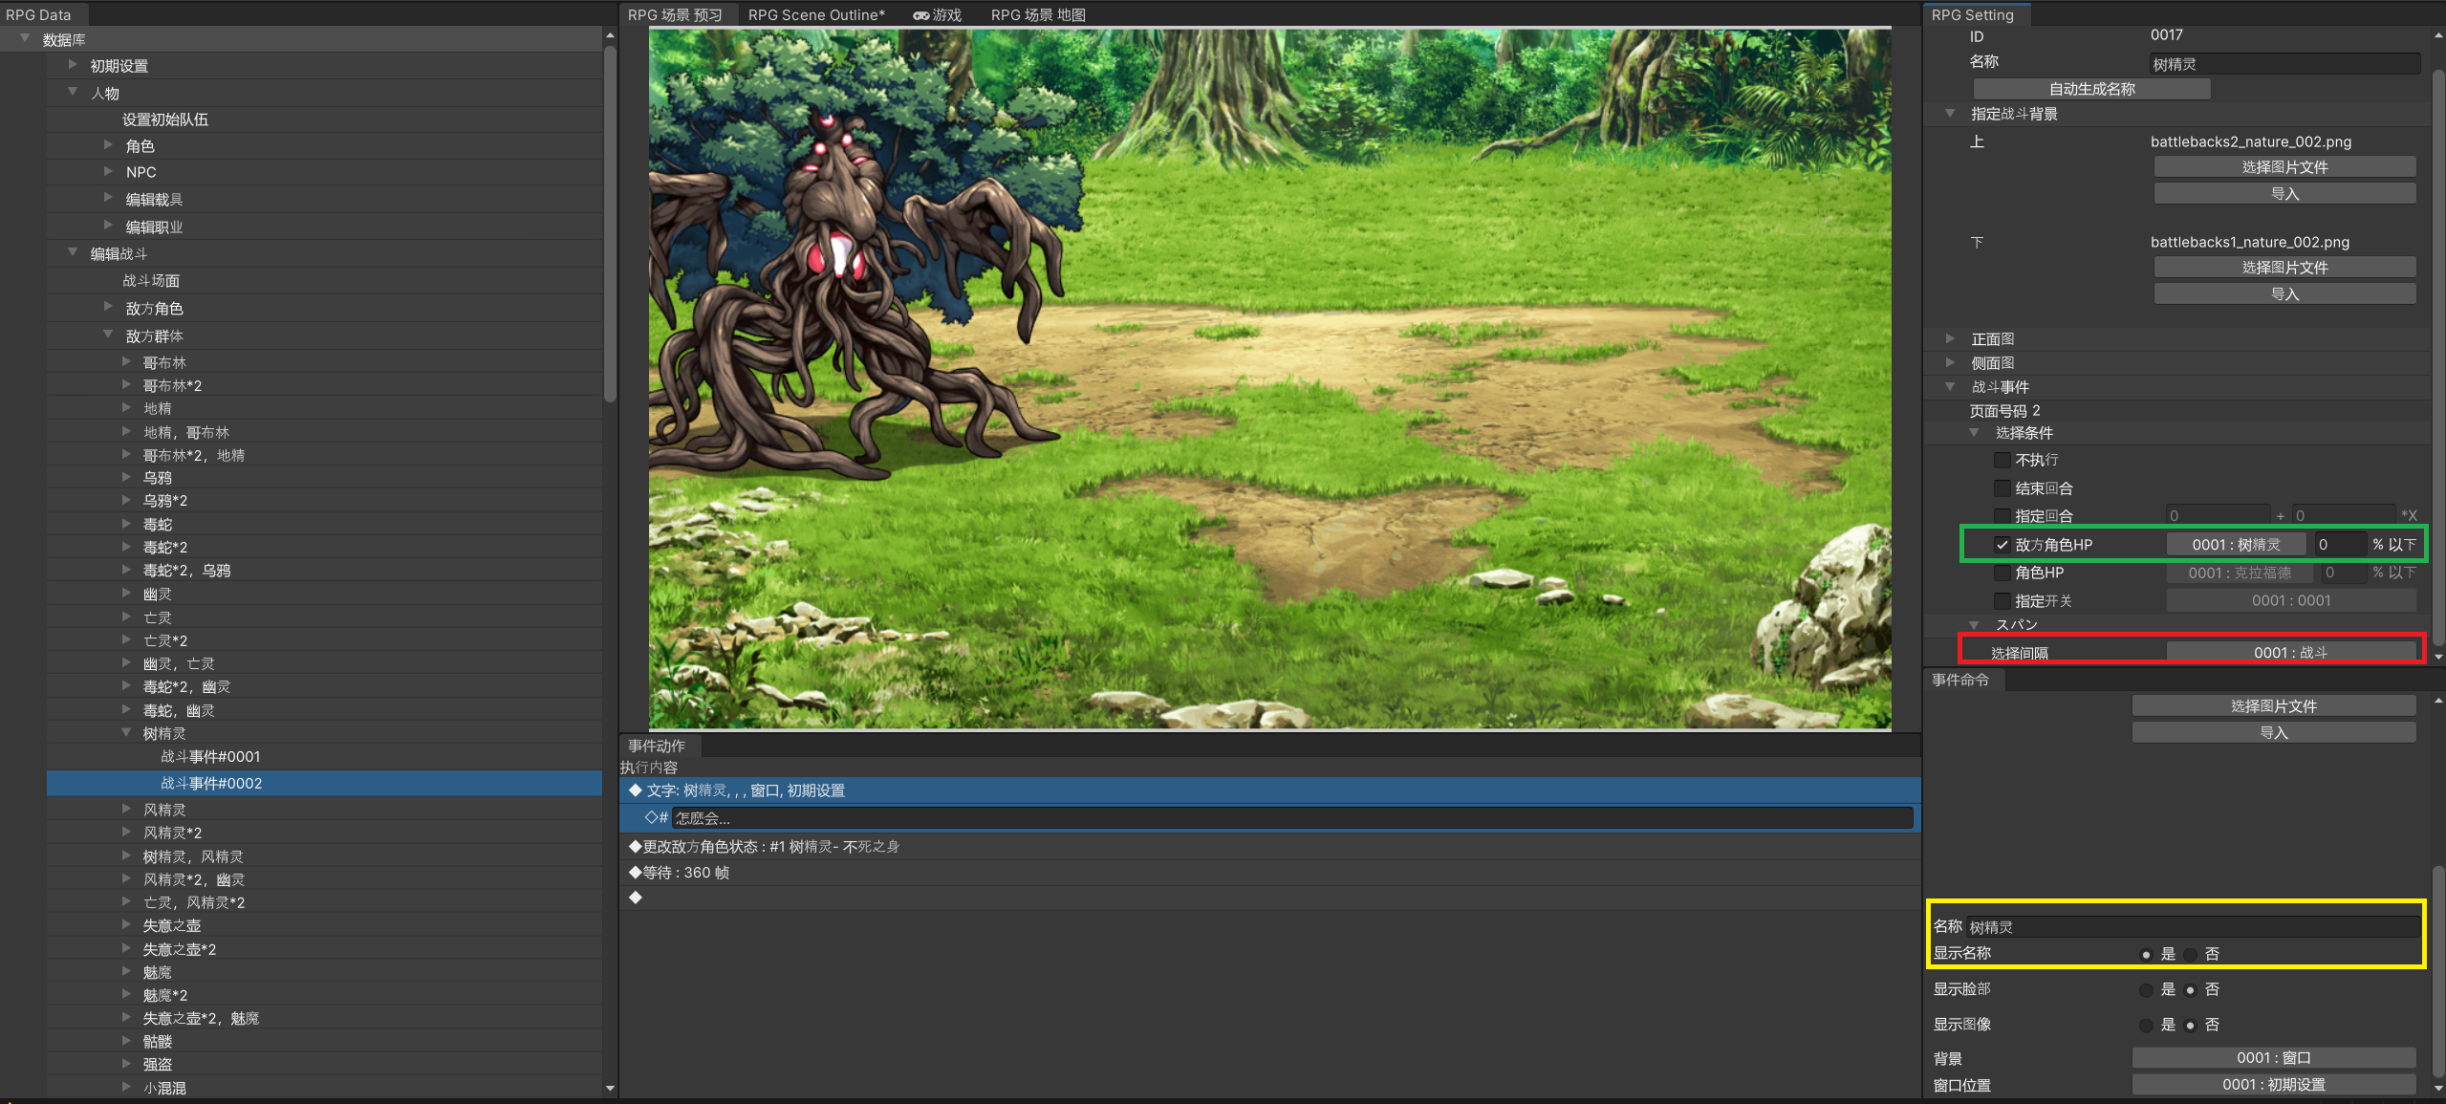The height and width of the screenshot is (1104, 2446).
Task: Collapse the 树精灵 enemy group tree
Action: 126,733
